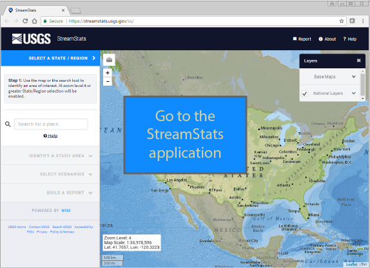Bookmark page with the star icon
Image resolution: width=370 pixels, height=268 pixels.
point(342,21)
